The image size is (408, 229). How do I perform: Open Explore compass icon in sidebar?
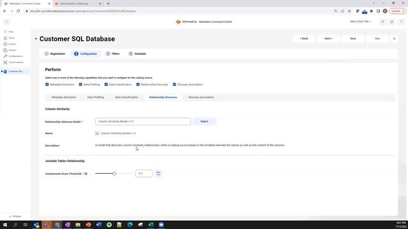(x=5, y=44)
